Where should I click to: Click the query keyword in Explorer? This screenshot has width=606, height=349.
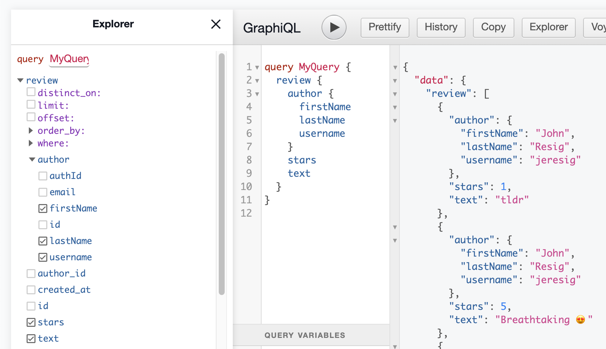(x=30, y=59)
